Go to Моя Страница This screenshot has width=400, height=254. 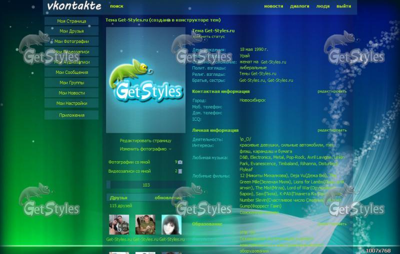point(71,21)
